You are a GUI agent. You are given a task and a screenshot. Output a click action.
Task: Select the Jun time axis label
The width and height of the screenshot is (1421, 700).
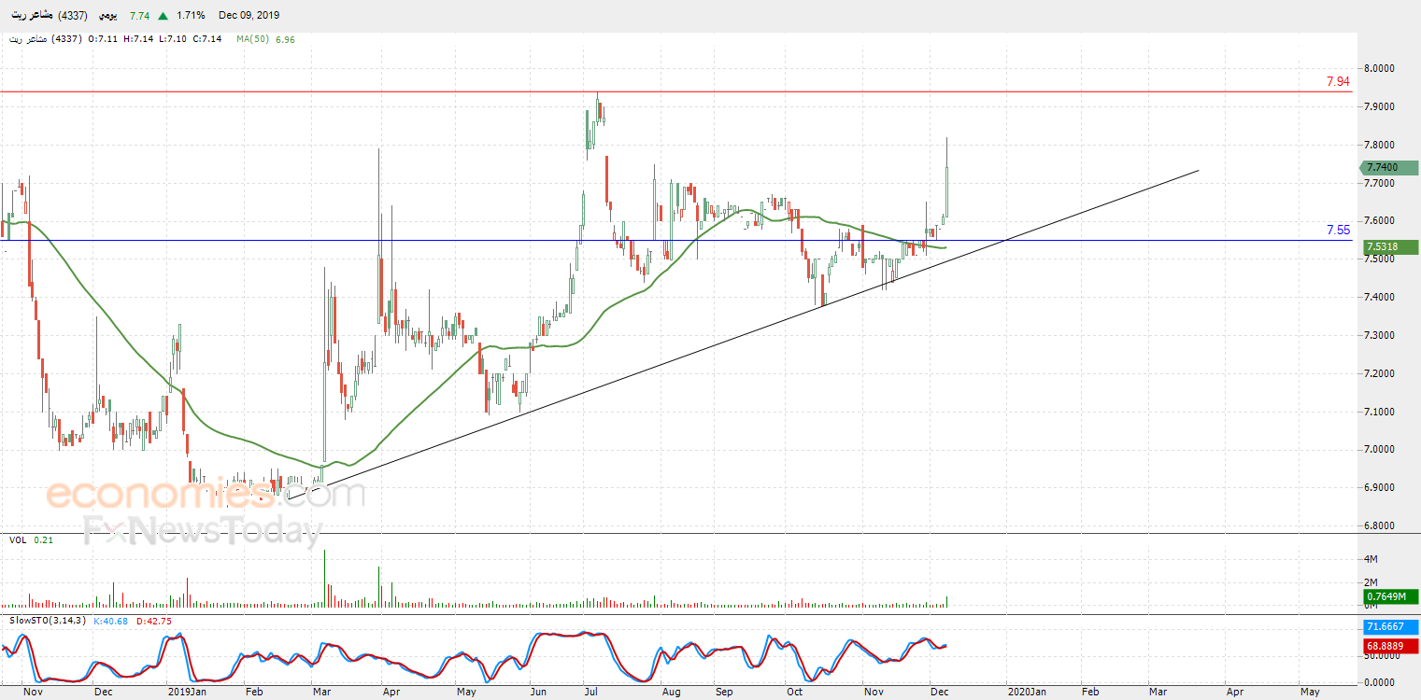[x=537, y=692]
